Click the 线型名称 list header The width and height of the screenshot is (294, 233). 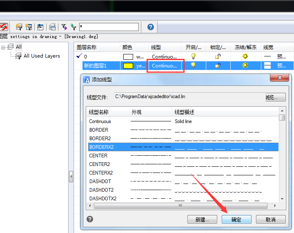[108, 112]
